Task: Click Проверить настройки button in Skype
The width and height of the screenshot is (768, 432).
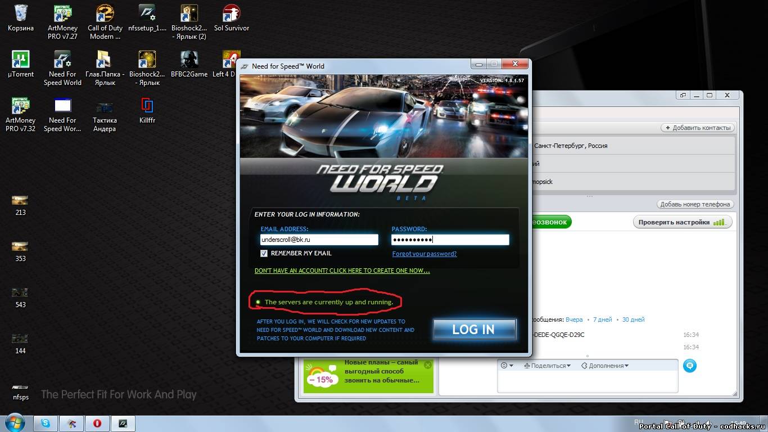Action: click(683, 222)
